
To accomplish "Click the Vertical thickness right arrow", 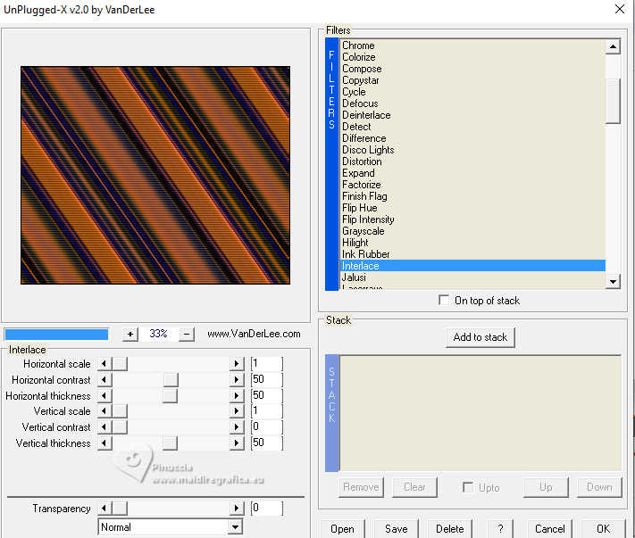I will click(237, 443).
